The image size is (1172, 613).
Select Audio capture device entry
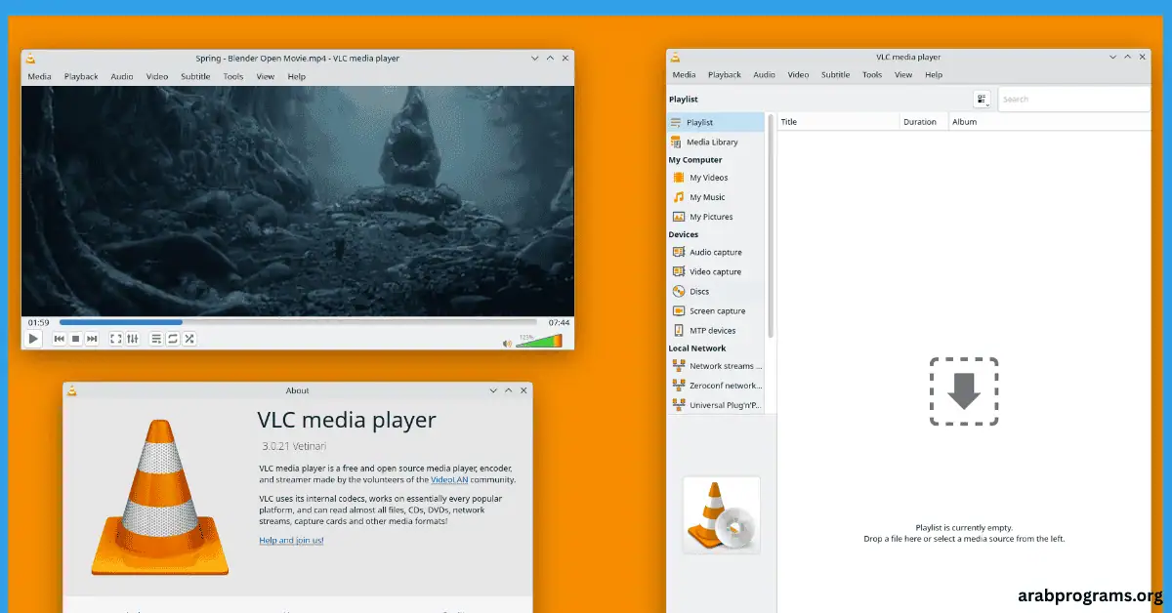pos(716,252)
